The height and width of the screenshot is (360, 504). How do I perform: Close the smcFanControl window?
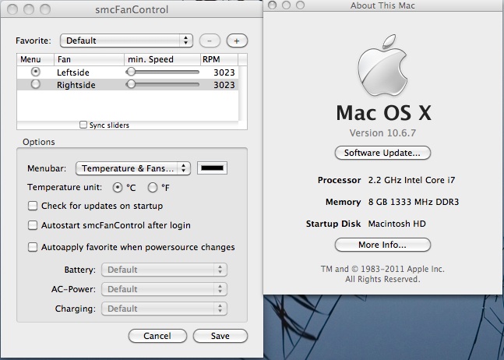click(x=12, y=9)
